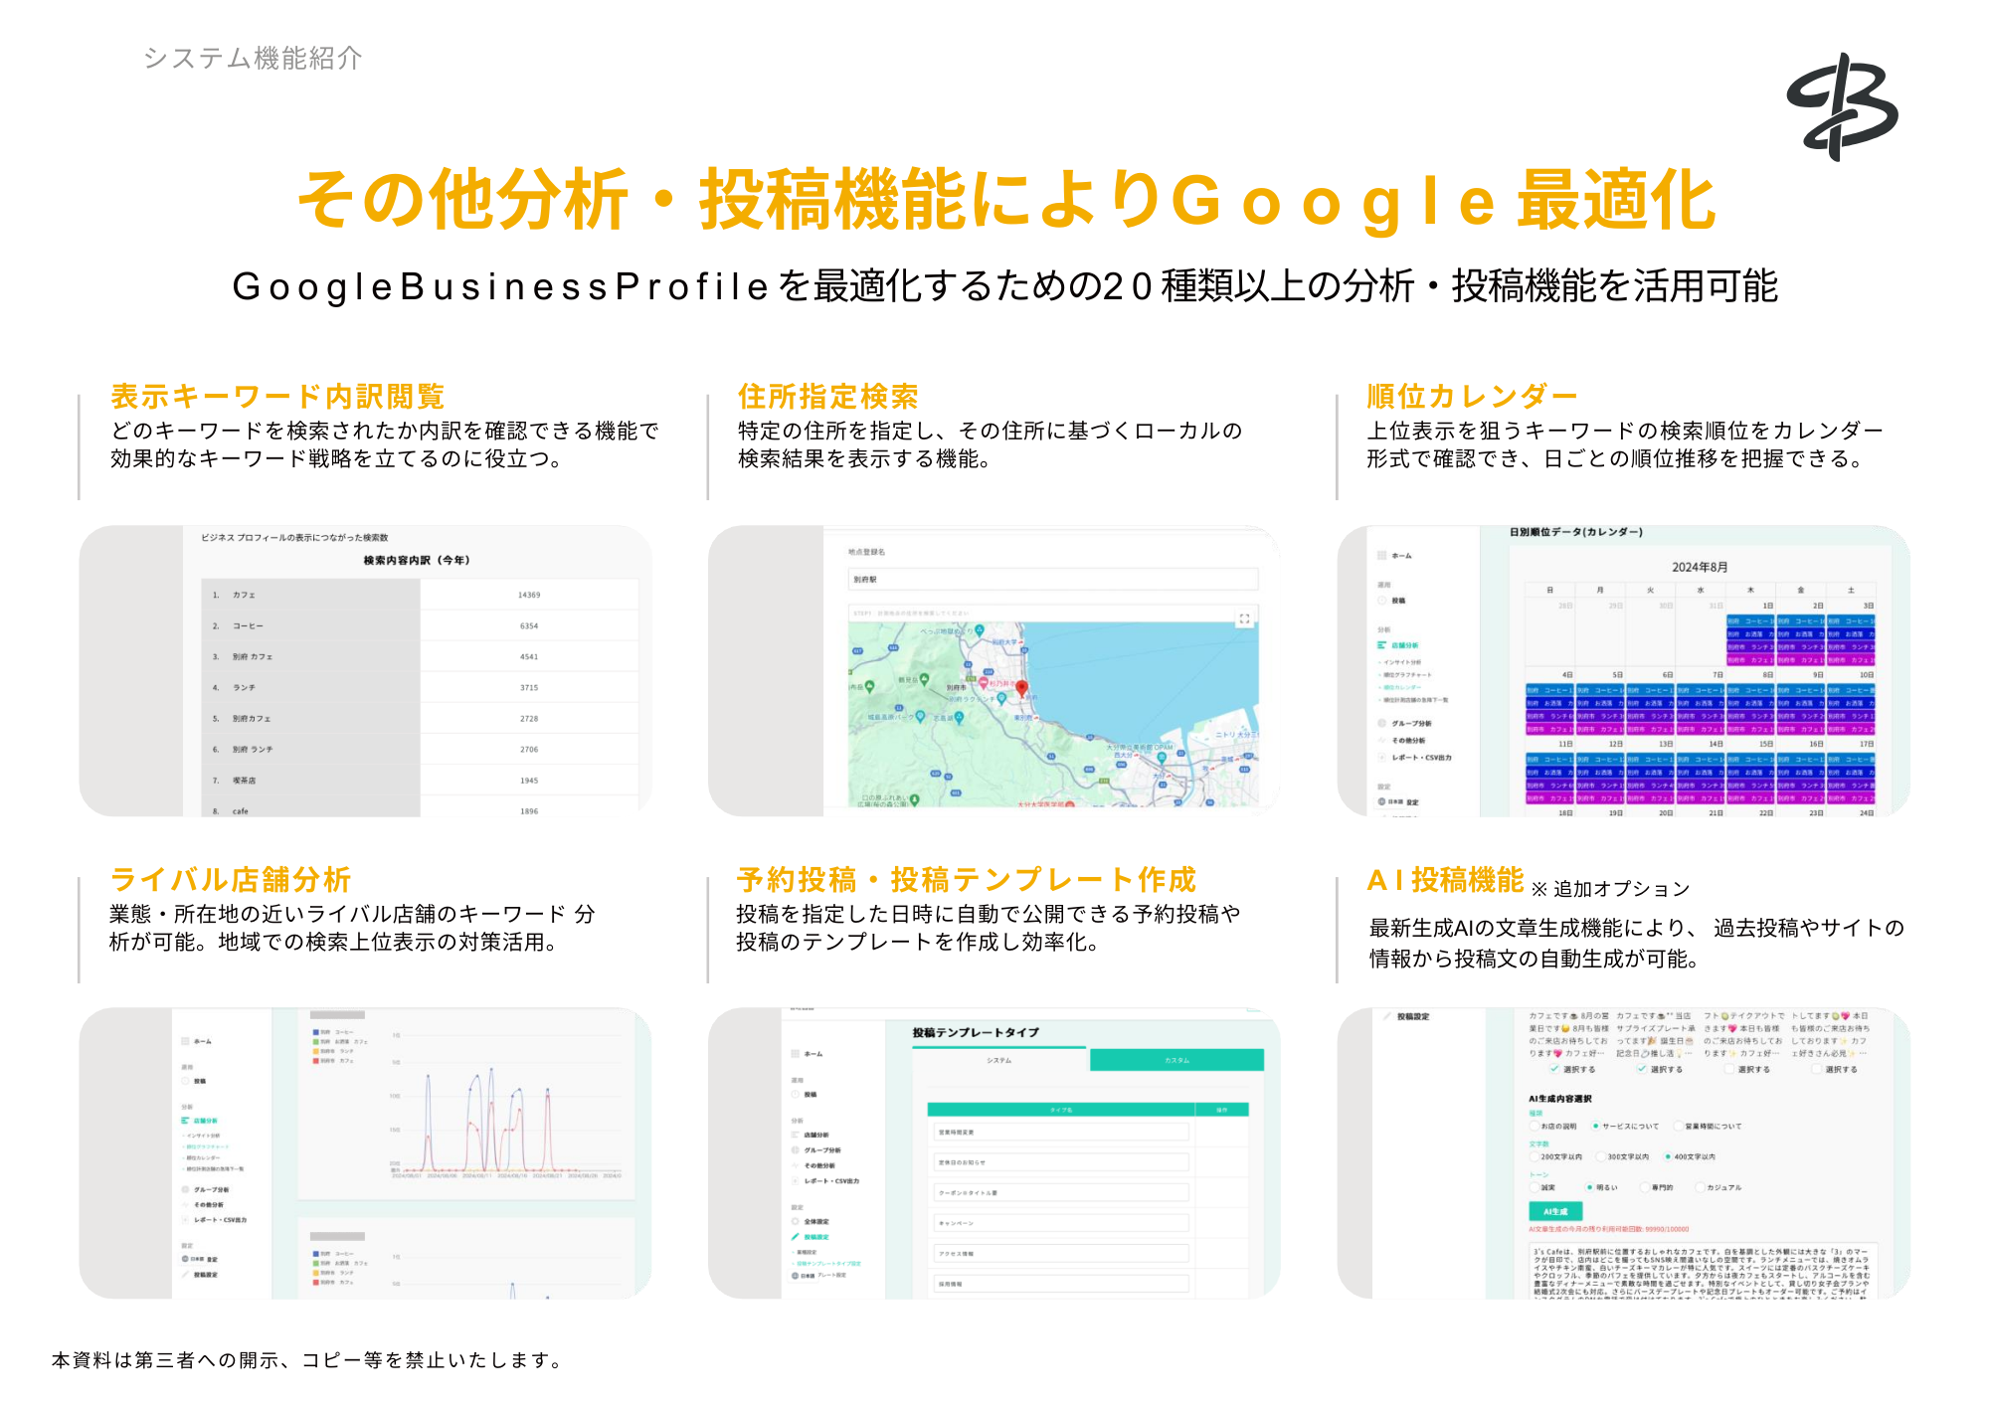Click the レポート・CSV出力 icon in template sidebar
Image resolution: width=1989 pixels, height=1406 pixels.
796,1180
